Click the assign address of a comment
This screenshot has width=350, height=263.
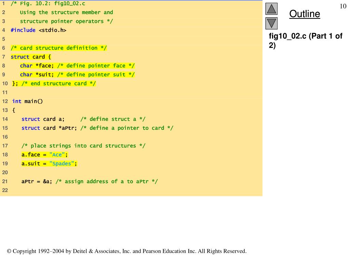click(107, 181)
